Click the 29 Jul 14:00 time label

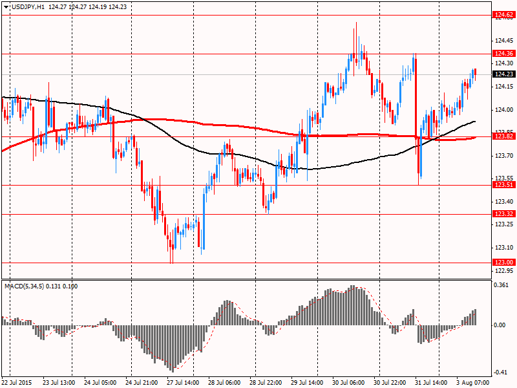pyautogui.click(x=307, y=383)
